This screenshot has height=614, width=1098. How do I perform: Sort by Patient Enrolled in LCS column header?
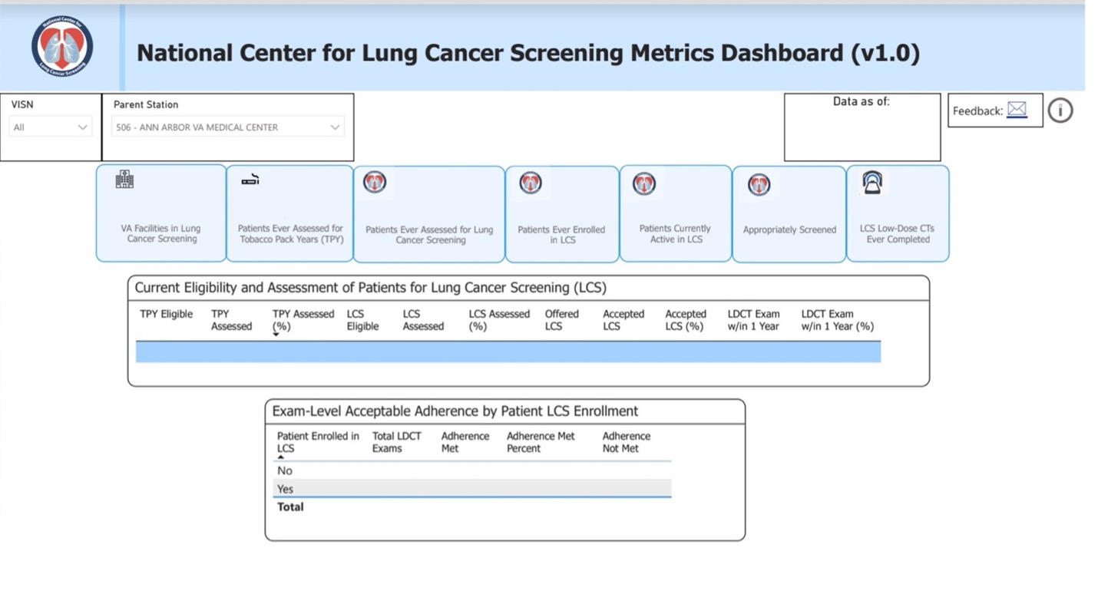[318, 442]
